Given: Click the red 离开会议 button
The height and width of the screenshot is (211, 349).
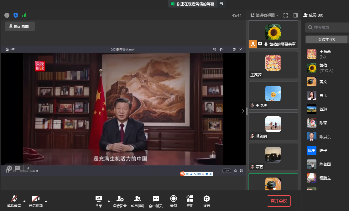Looking at the screenshot, I should (279, 201).
